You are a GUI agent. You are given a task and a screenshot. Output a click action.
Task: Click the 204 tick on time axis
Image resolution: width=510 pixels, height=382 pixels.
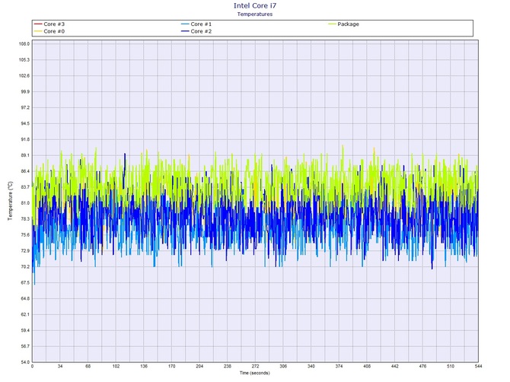coord(199,366)
